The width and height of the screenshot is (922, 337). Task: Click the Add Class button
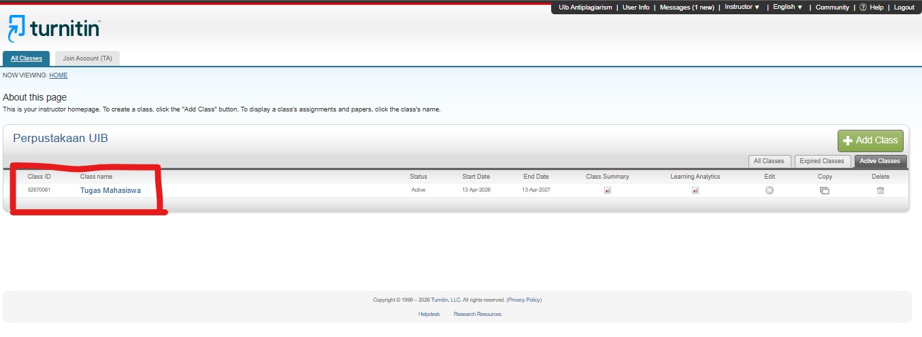click(x=870, y=140)
